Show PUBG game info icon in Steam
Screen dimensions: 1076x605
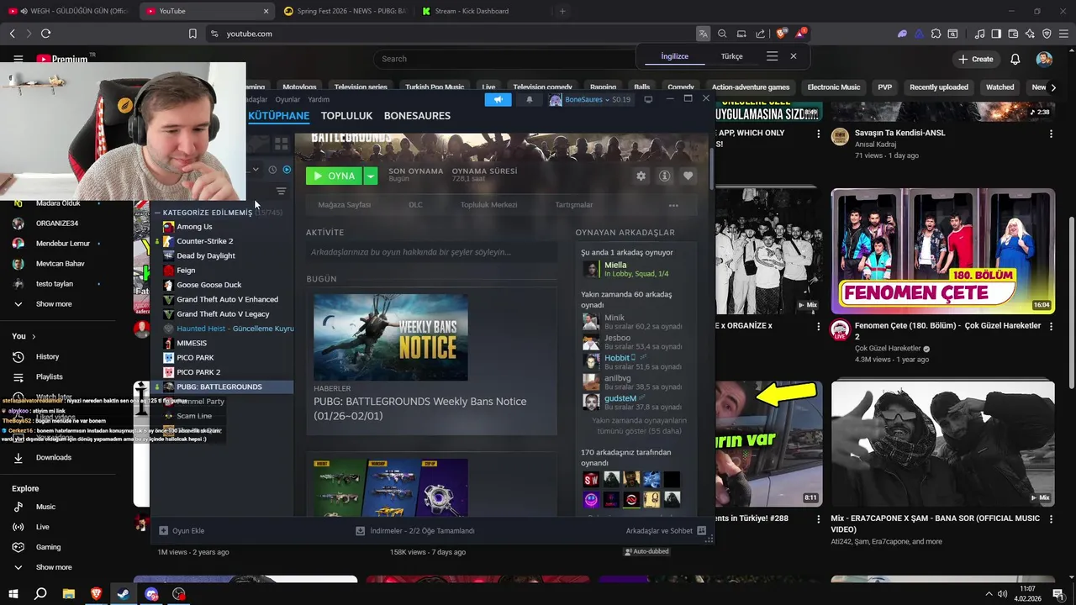point(664,176)
